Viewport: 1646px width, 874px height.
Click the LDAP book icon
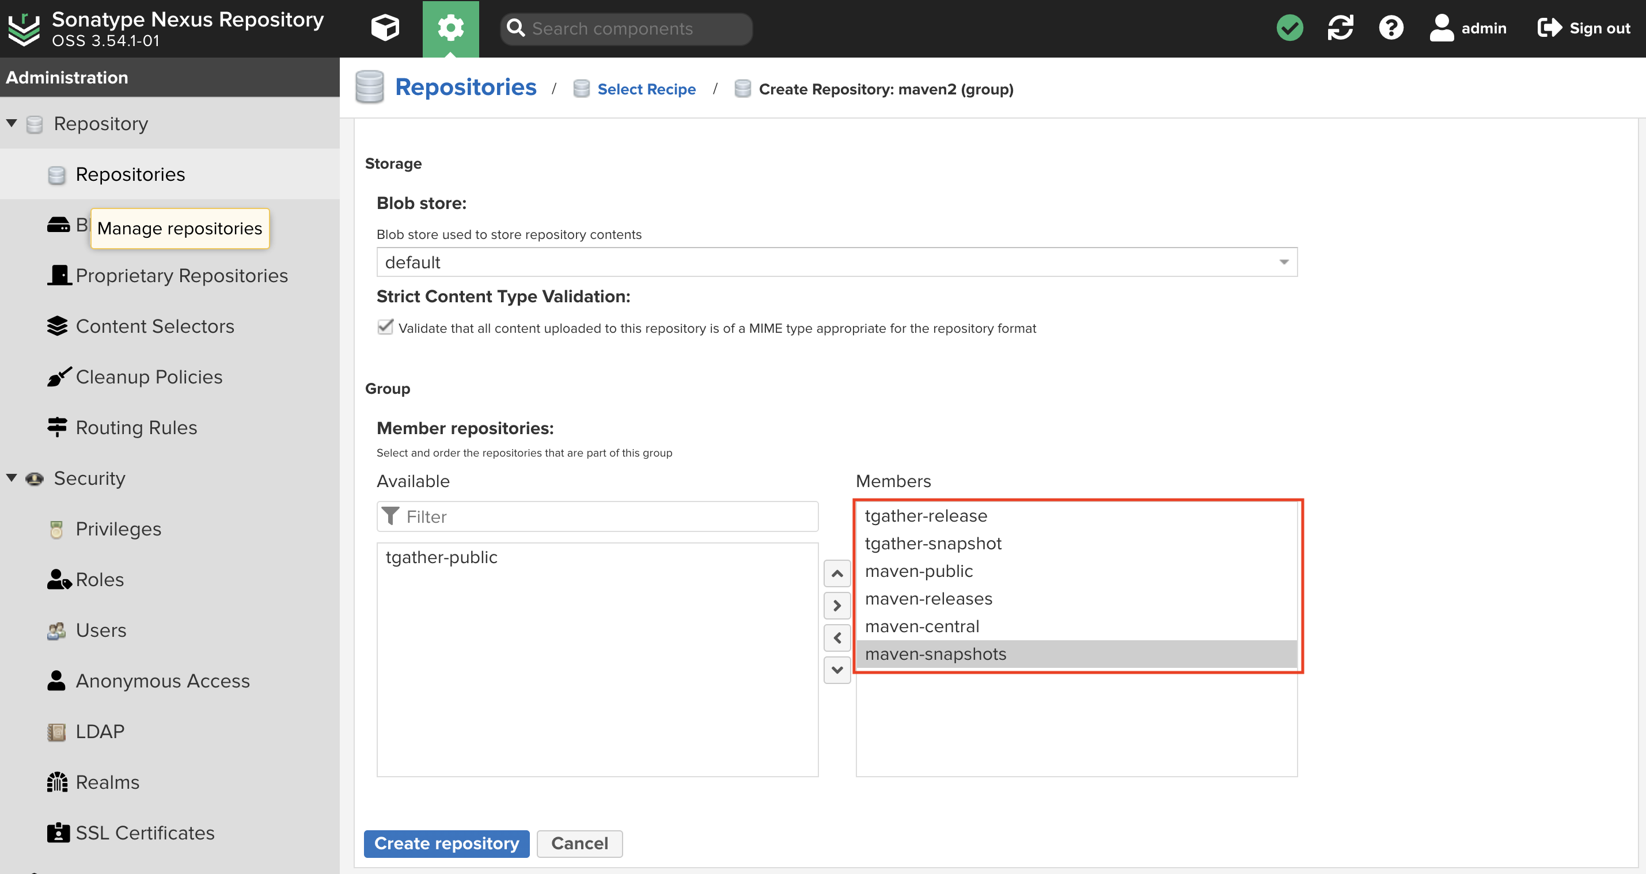[56, 732]
